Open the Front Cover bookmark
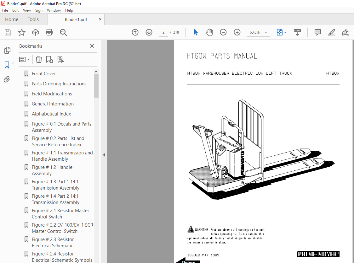The image size is (354, 263). pyautogui.click(x=44, y=74)
